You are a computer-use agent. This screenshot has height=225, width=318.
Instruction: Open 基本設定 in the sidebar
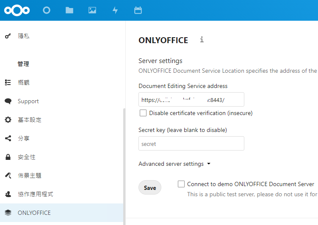[x=62, y=120]
